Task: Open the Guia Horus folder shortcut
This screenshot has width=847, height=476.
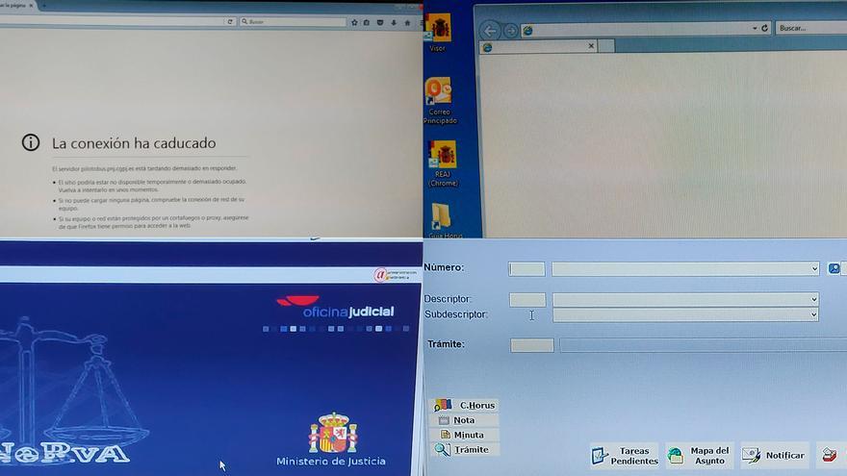Action: click(x=444, y=221)
